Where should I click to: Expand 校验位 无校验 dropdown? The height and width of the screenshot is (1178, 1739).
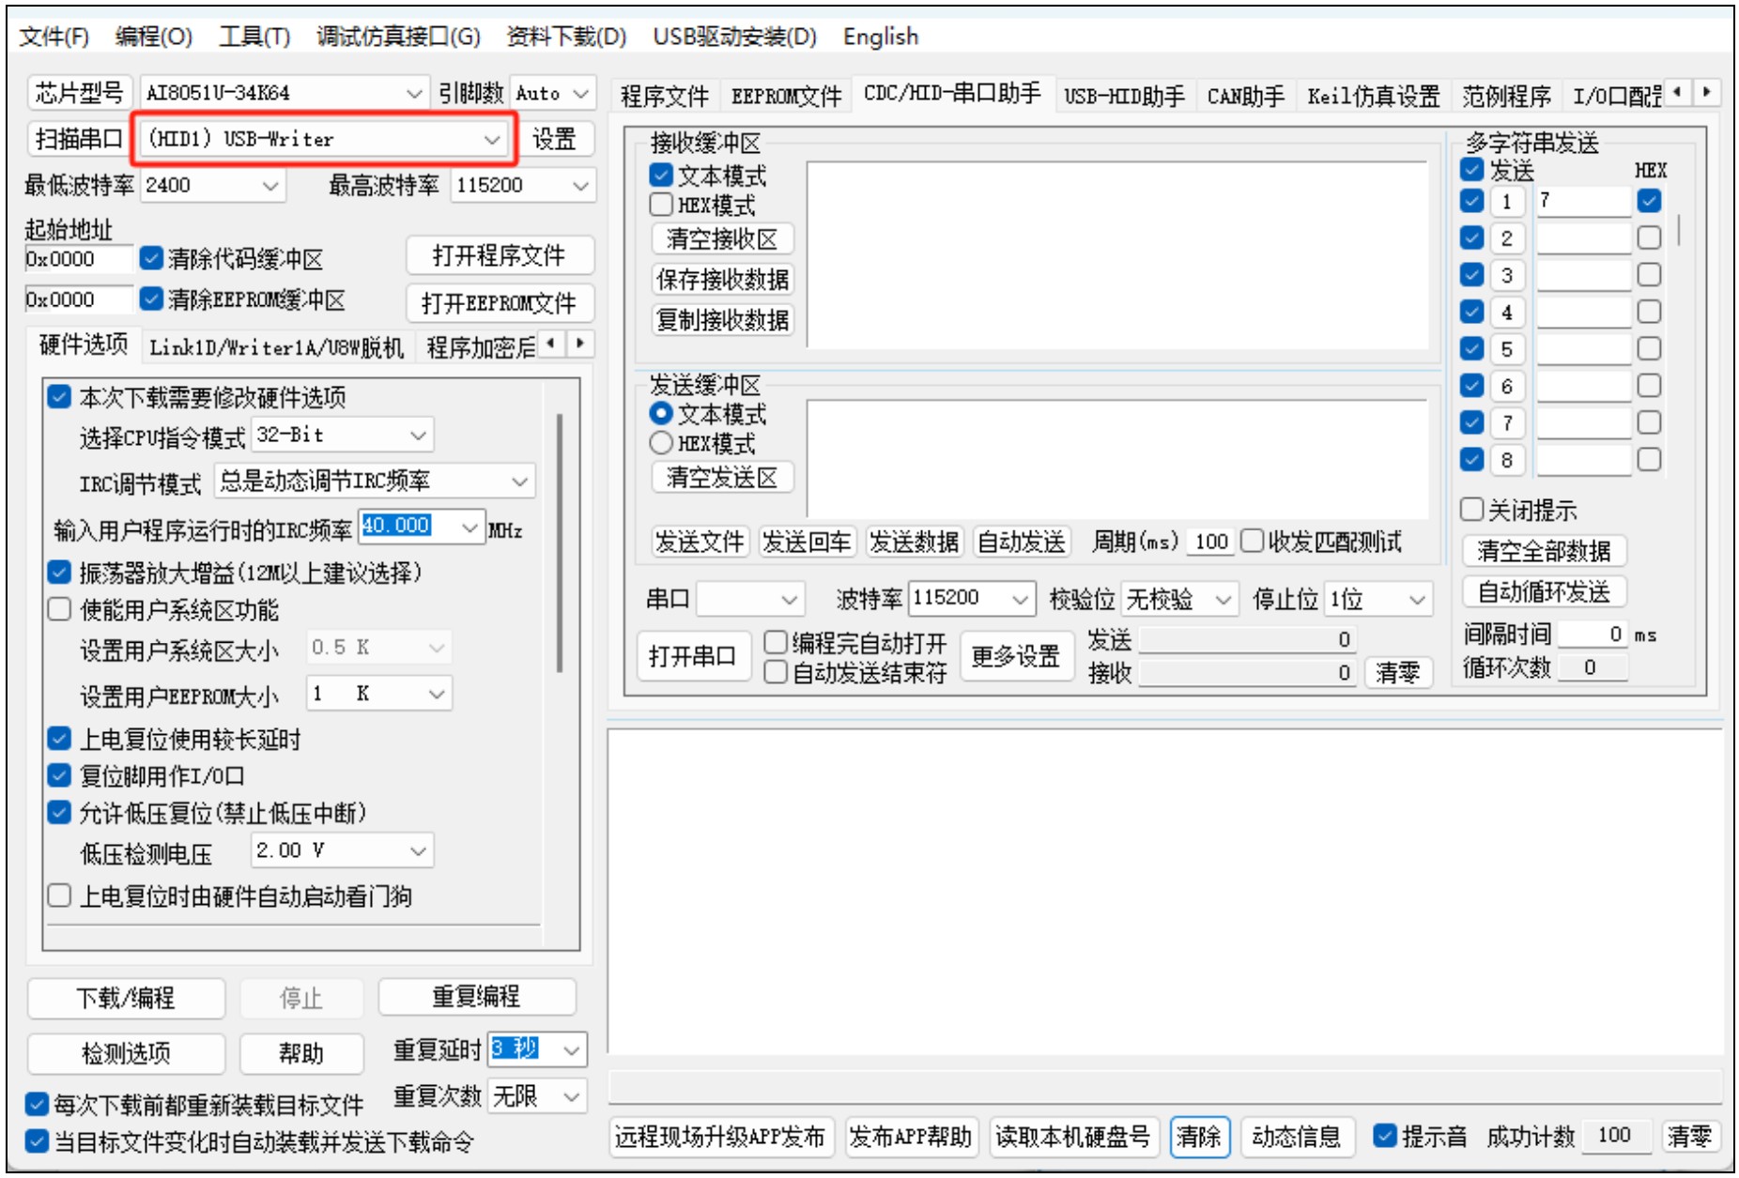tap(1223, 599)
